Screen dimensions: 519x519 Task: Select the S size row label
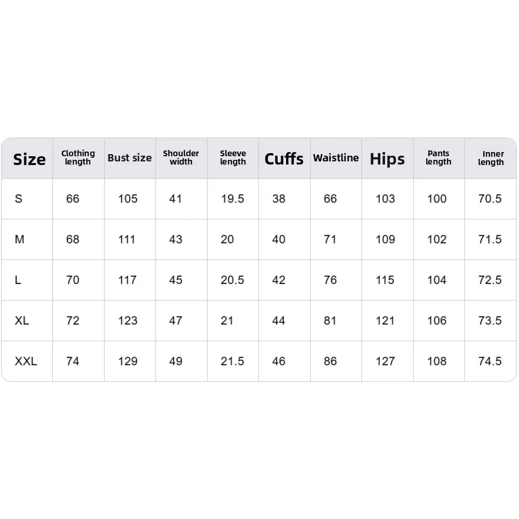(x=19, y=199)
